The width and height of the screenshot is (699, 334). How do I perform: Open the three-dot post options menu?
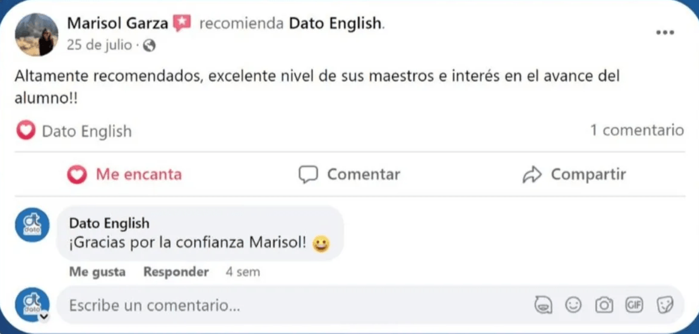click(x=665, y=33)
